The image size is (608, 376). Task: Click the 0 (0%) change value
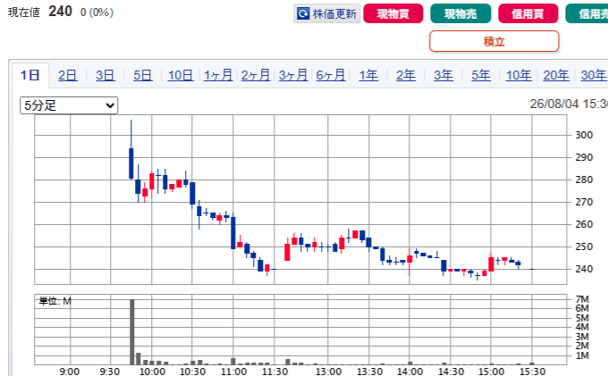97,13
